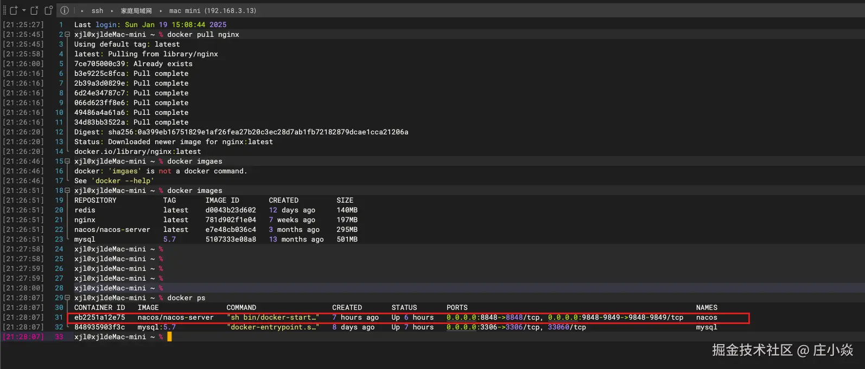Screen dimensions: 865x369
Task: Select the 家庭局域网 breadcrumb item
Action: 136,11
